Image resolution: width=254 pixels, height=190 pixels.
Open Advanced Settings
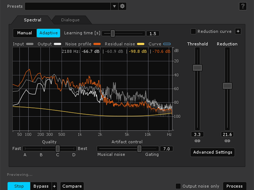(x=213, y=152)
